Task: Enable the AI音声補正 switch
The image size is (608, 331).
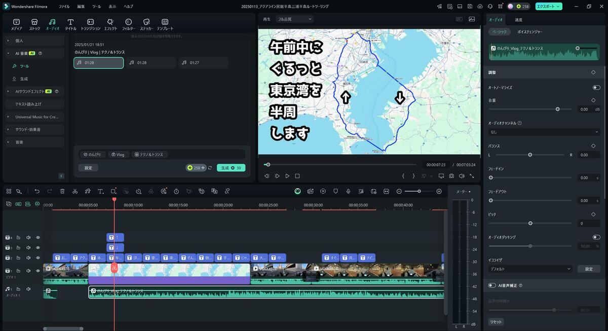Action: click(492, 285)
